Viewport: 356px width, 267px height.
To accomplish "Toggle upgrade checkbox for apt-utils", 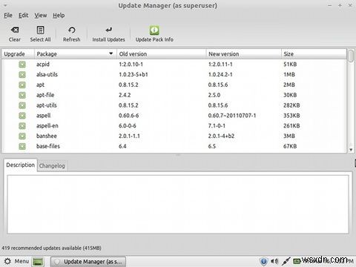I will 22,105.
